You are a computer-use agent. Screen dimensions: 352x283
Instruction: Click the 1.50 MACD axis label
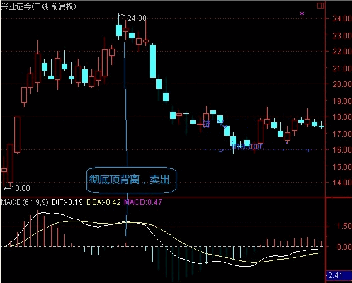[x=344, y=226]
